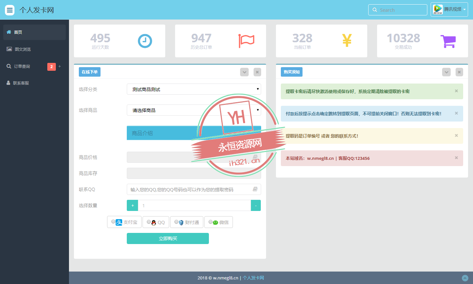Click the hamburger menu icon
Viewport: 473px width, 284px height.
(10, 10)
